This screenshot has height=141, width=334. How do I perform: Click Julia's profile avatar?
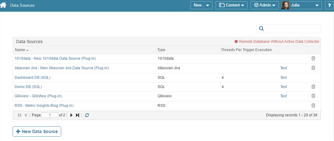pos(285,5)
